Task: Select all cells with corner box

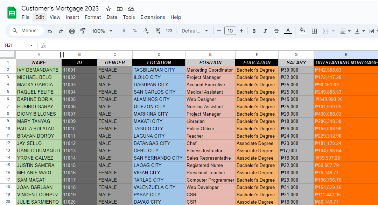Action: [x=8, y=54]
